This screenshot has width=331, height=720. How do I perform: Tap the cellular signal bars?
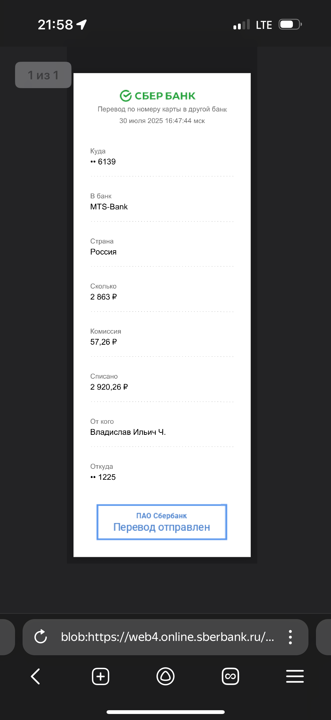point(241,25)
